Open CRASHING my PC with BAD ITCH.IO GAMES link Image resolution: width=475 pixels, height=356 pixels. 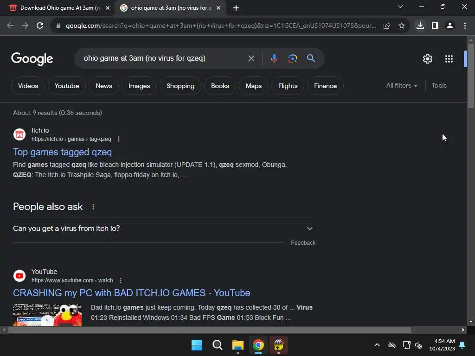131,293
